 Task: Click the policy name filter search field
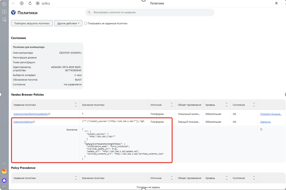(x=151, y=12)
